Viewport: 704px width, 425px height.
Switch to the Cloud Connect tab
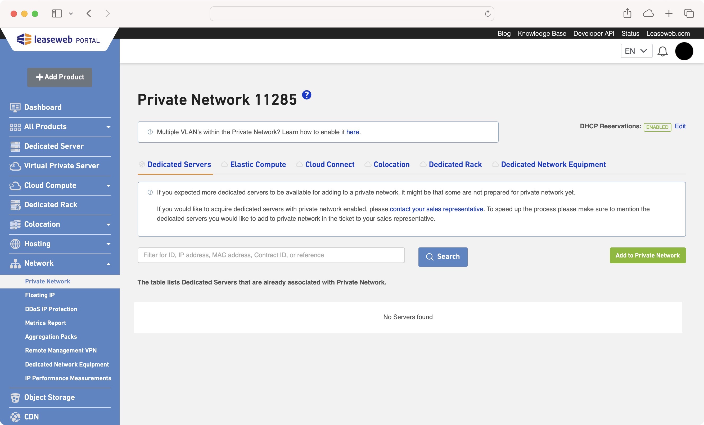330,165
